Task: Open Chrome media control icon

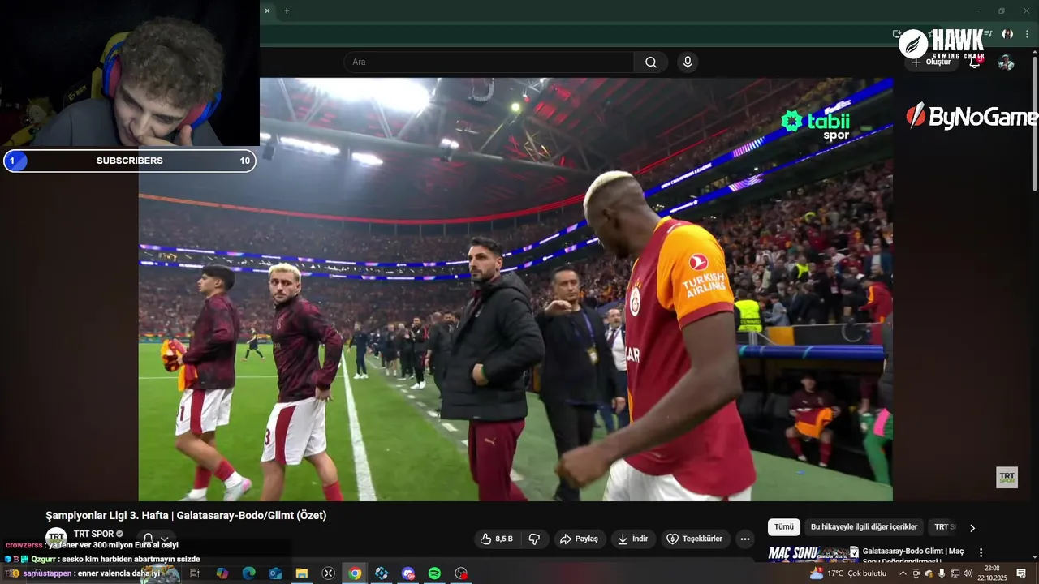Action: pos(988,34)
